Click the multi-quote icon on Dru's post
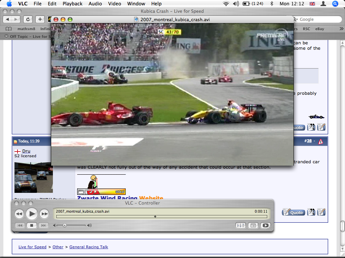This screenshot has width=345, height=258. [311, 212]
